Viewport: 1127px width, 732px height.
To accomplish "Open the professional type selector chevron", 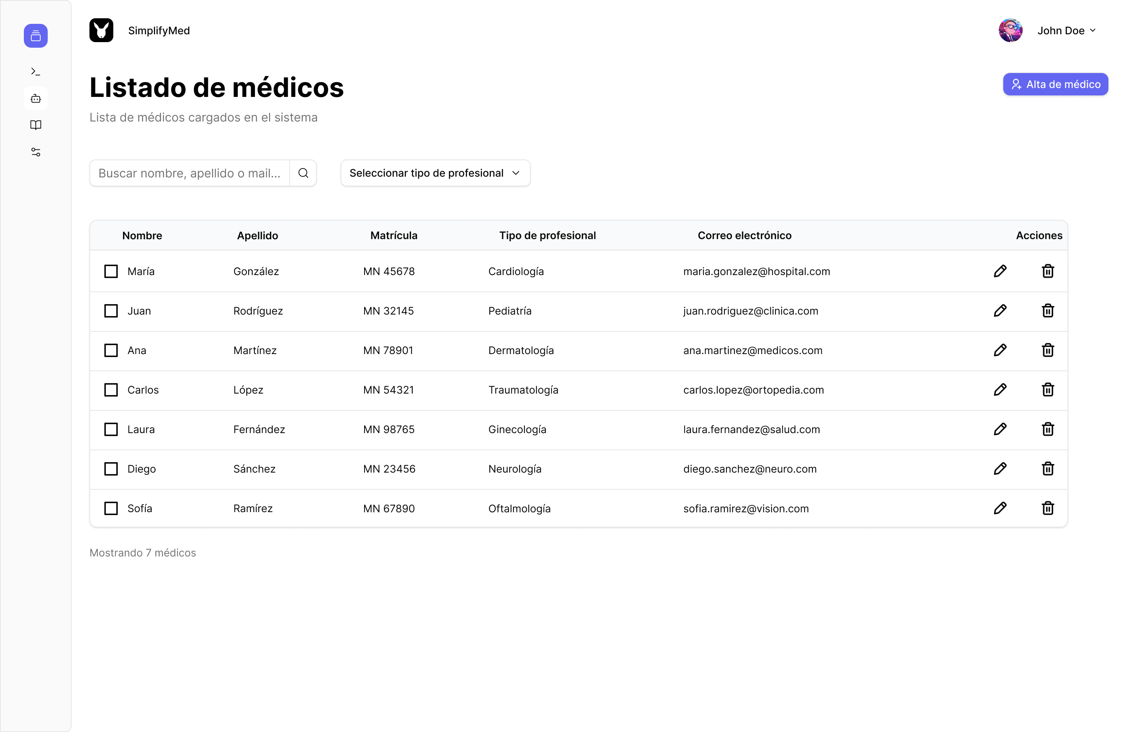I will (516, 173).
